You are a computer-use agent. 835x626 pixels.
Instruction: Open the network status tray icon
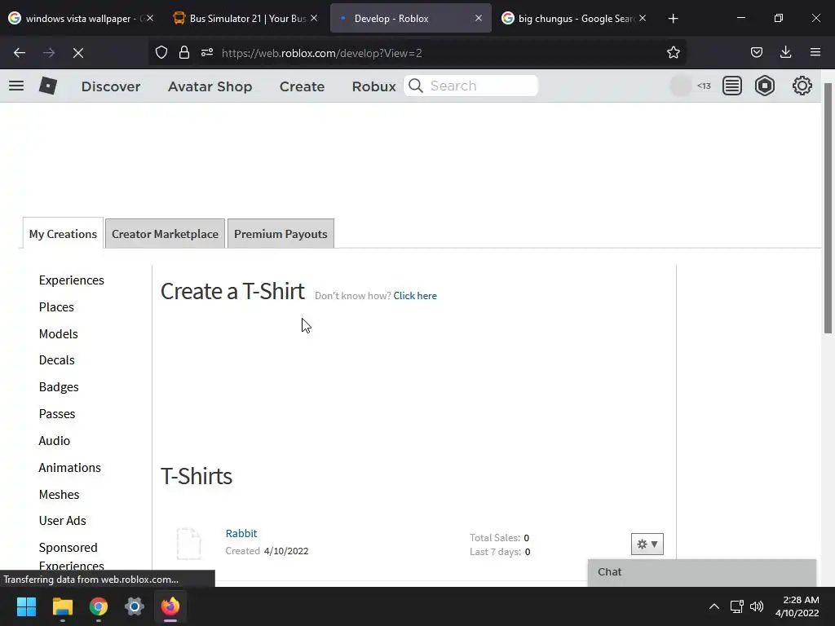736,606
